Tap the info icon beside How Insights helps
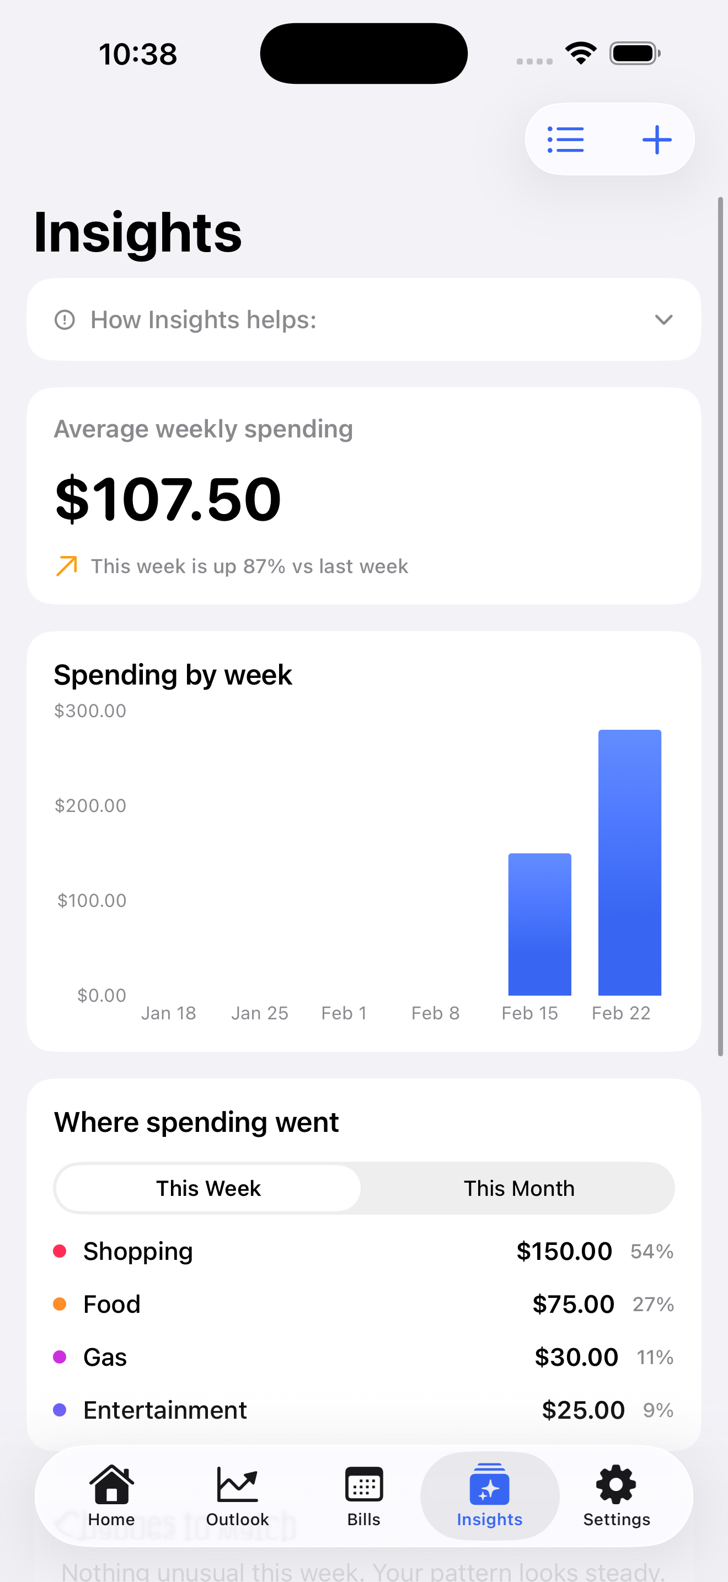This screenshot has height=1582, width=728. click(x=65, y=320)
